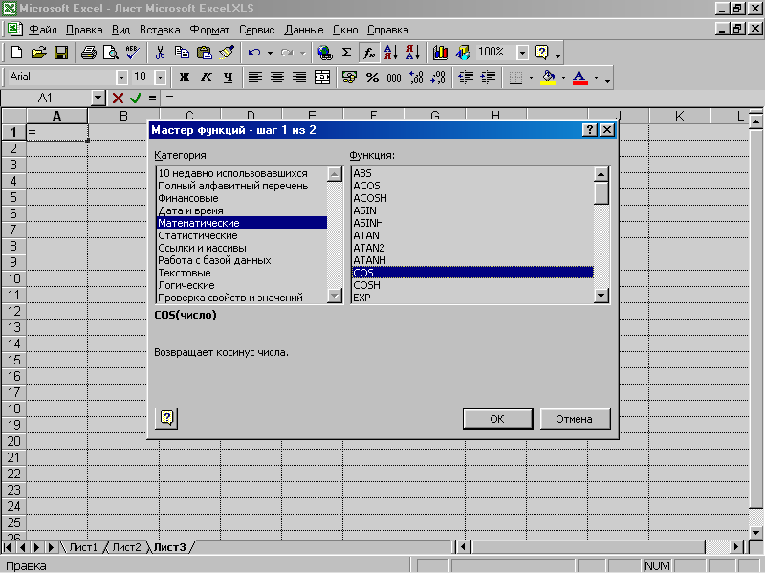Click the Paste Function fx icon
Screen dimensions: 765x574
tap(369, 53)
